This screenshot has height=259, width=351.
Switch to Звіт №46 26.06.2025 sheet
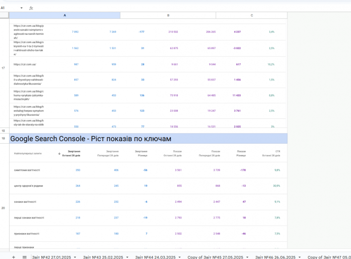click(275, 257)
